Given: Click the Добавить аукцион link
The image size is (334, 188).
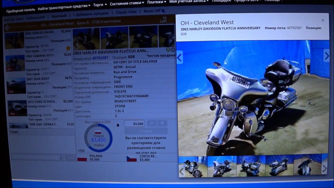Looking at the screenshot, I should [91, 14].
